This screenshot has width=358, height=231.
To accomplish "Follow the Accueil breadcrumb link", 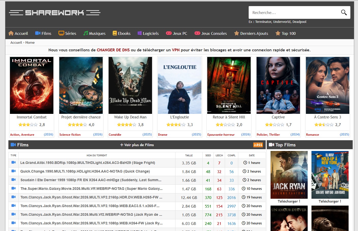I will [16, 42].
